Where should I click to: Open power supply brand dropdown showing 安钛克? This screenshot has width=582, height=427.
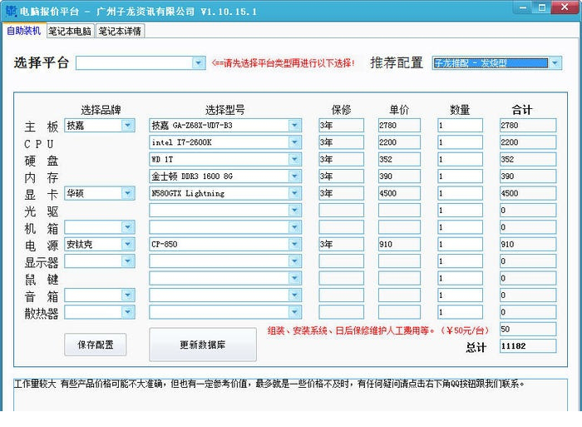pyautogui.click(x=128, y=244)
